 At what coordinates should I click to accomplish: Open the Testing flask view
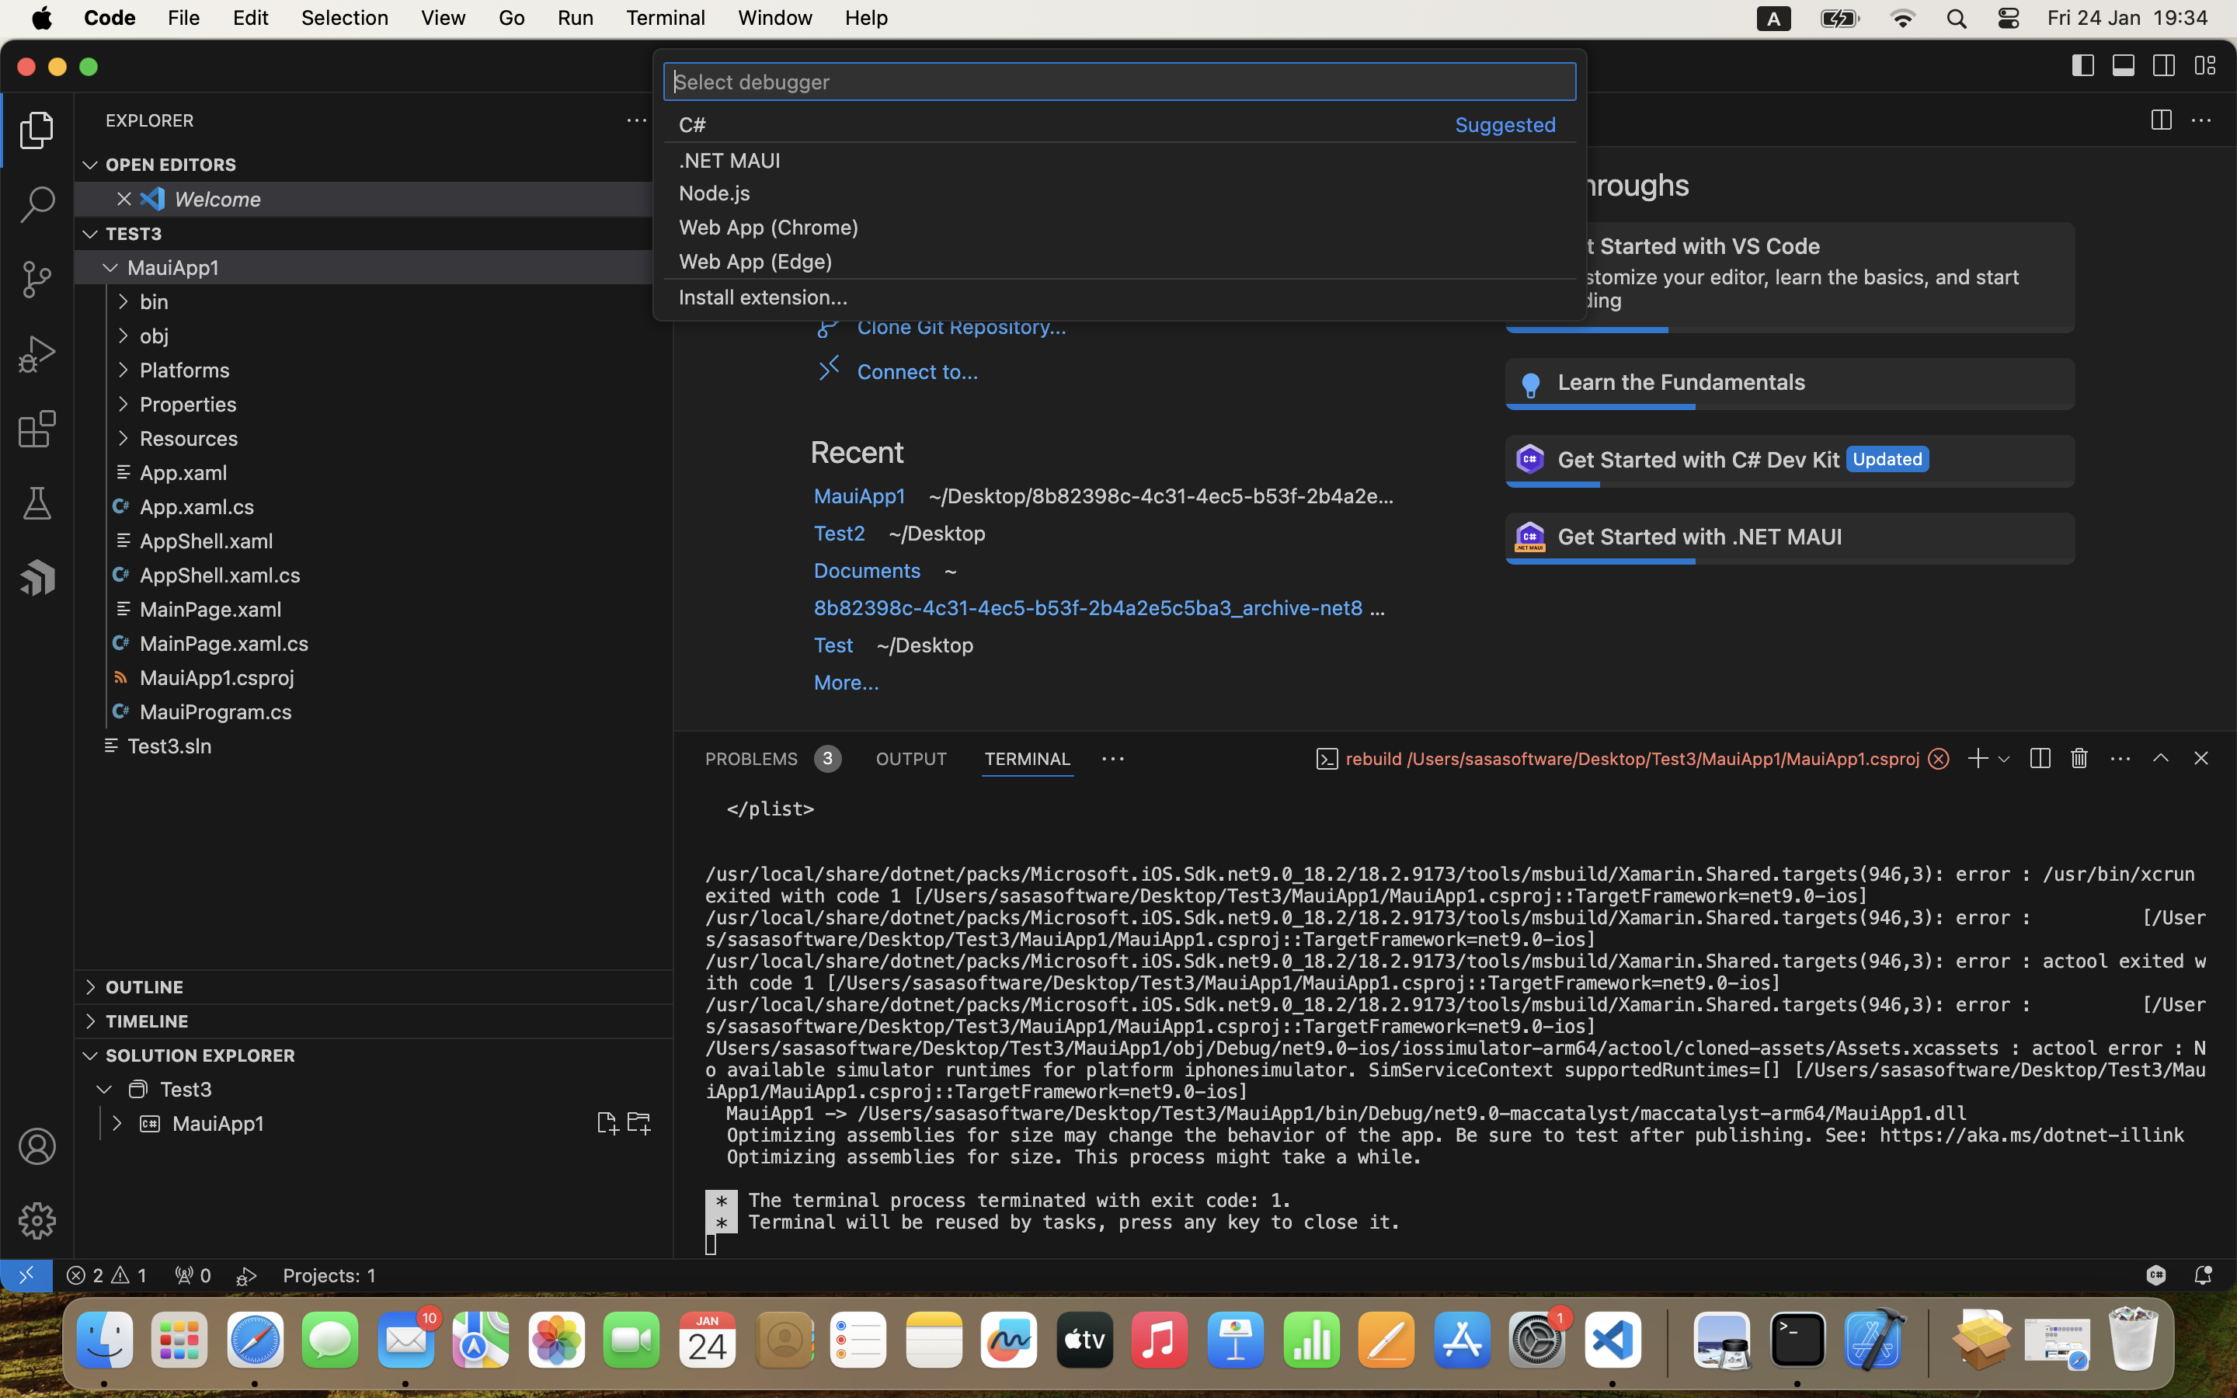click(37, 504)
